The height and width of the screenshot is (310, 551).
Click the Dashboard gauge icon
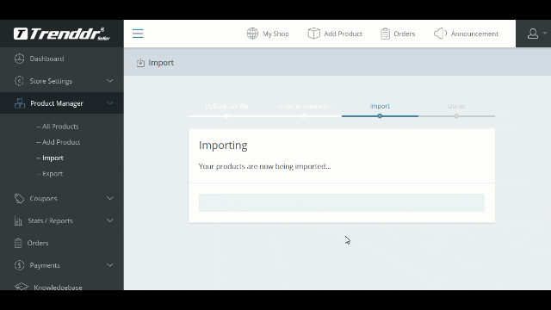pos(19,59)
